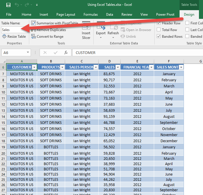This screenshot has width=203, height=195.
Task: Uncheck the Banded Rows checkbox
Action: pyautogui.click(x=158, y=36)
